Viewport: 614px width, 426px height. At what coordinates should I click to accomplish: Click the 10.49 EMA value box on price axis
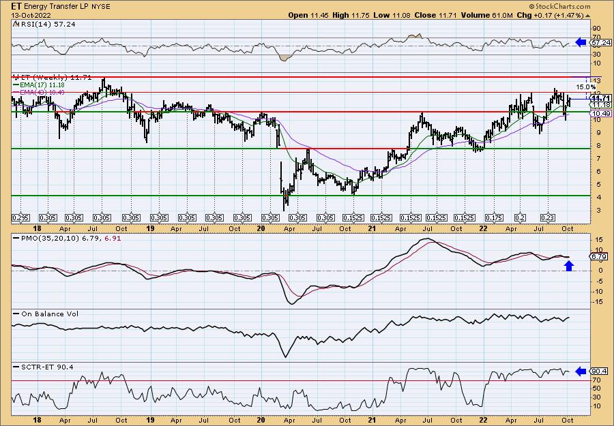(x=601, y=113)
